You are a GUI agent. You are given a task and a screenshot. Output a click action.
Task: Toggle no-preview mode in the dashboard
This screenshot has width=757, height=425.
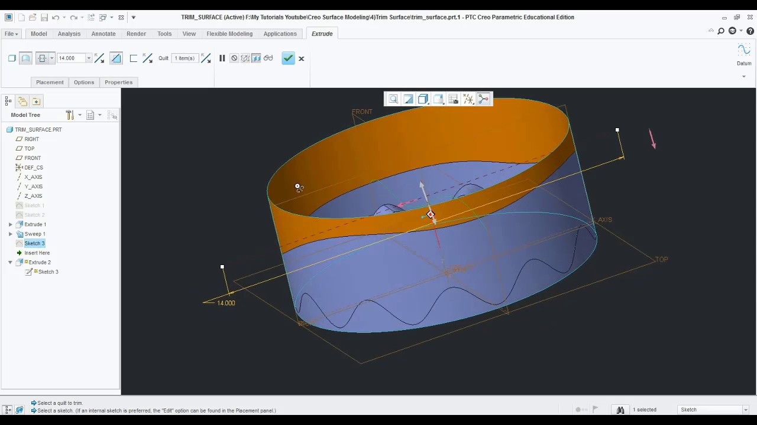(234, 58)
